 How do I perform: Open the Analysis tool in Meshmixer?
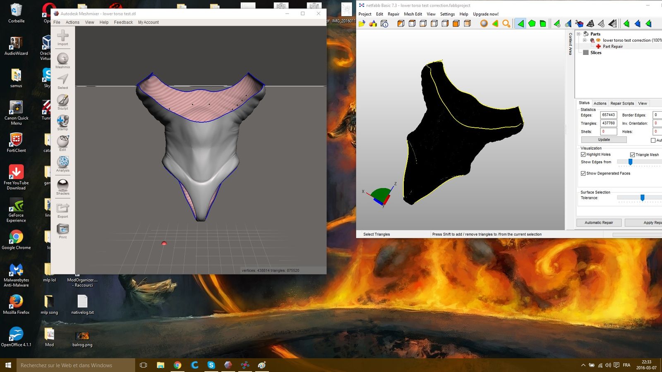coord(62,164)
